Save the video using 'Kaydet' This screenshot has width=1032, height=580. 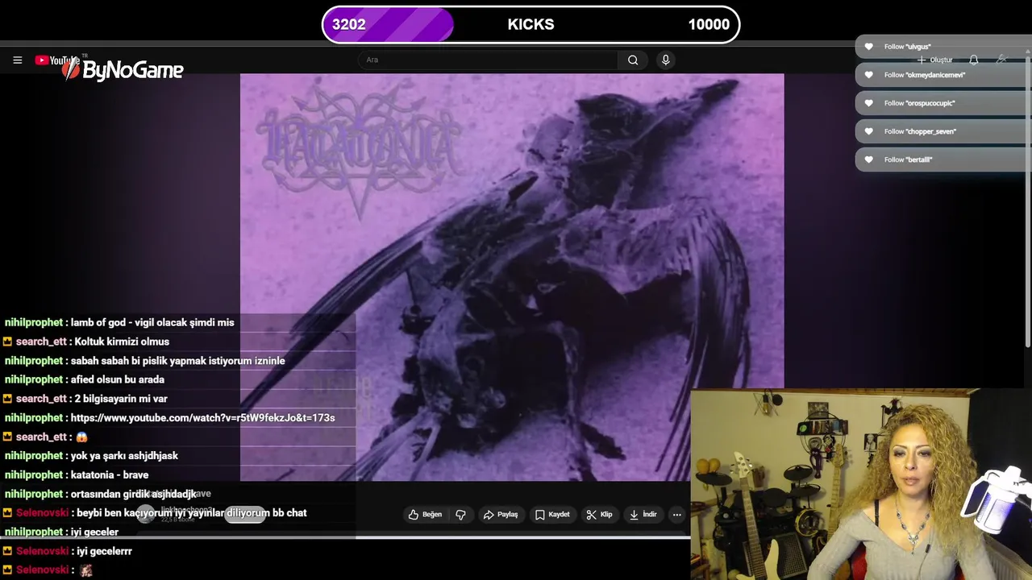552,514
